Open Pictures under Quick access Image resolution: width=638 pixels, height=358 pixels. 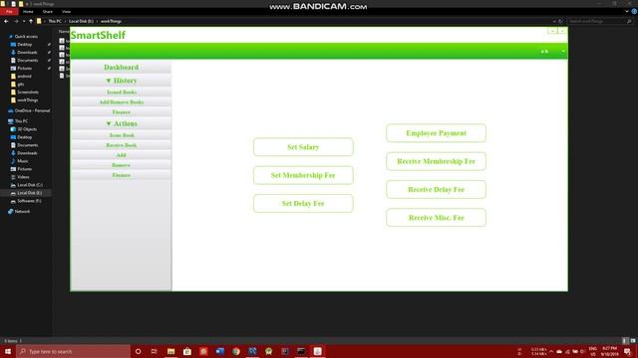click(x=24, y=69)
